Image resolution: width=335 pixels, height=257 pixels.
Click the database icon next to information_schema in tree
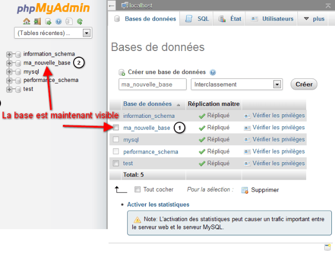(18, 54)
